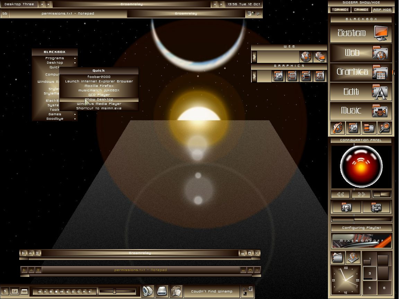Click the MIXER ON/OFF button

362,241
